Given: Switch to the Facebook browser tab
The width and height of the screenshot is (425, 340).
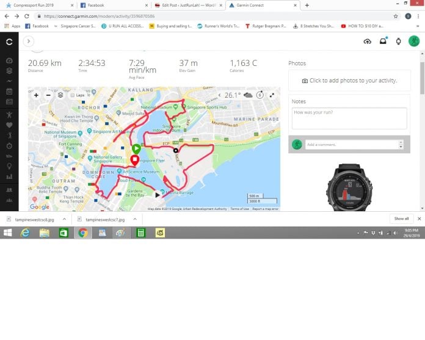Looking at the screenshot, I should point(114,5).
